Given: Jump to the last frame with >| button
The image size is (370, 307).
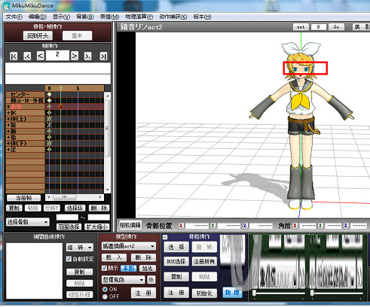Looking at the screenshot, I should coord(103,56).
